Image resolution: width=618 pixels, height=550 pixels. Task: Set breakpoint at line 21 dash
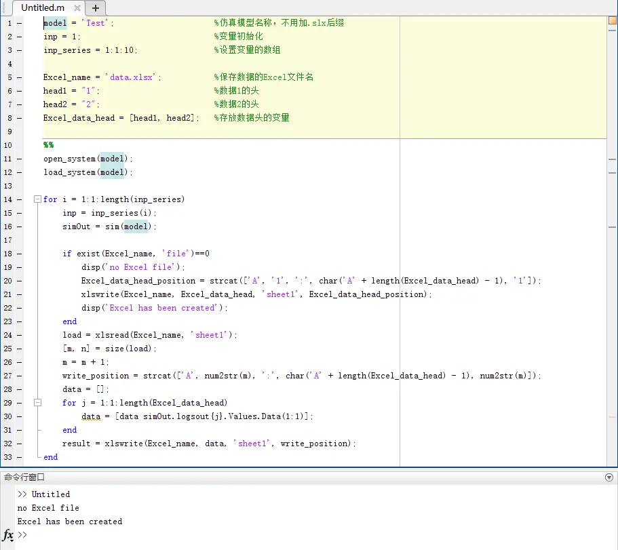coord(19,295)
